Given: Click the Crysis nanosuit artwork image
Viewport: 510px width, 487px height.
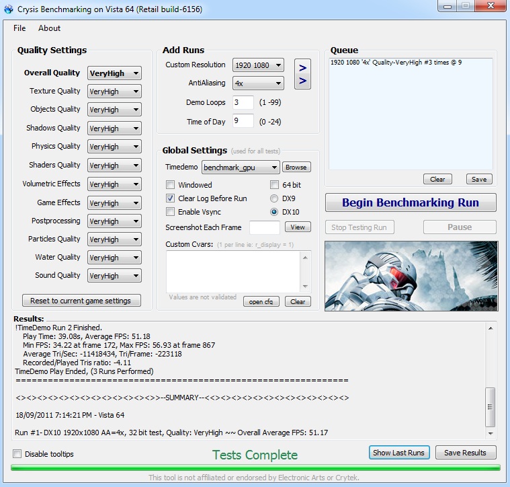Looking at the screenshot, I should [411, 276].
